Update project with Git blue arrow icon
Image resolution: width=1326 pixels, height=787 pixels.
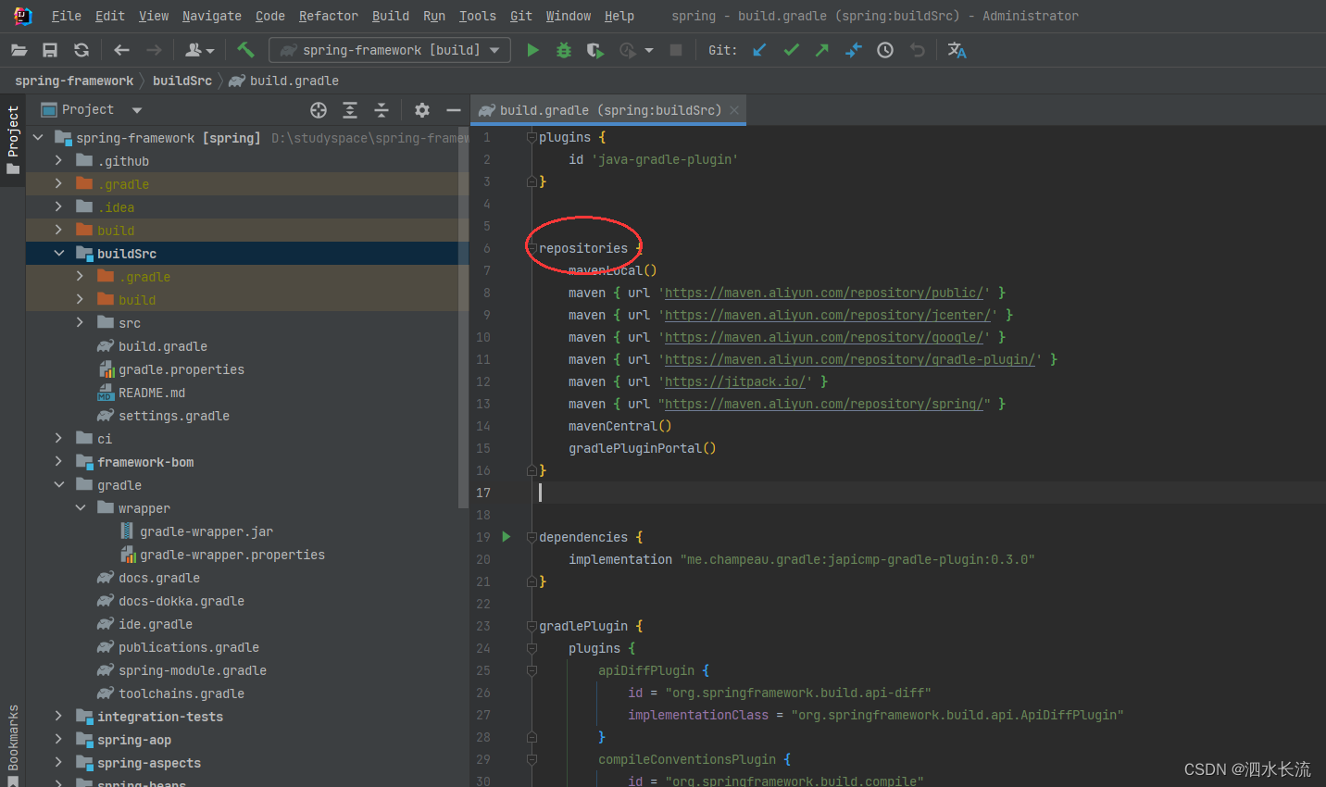(x=759, y=50)
